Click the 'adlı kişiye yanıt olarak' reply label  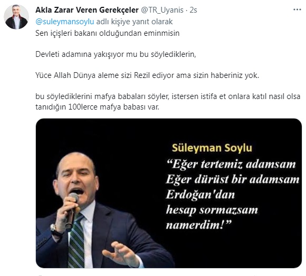tap(135, 22)
